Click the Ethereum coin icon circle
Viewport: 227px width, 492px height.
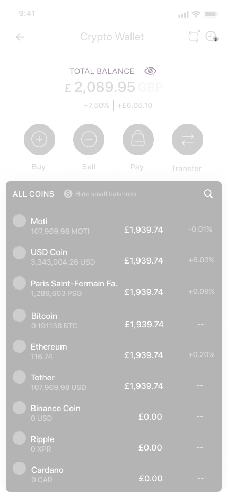tap(20, 346)
